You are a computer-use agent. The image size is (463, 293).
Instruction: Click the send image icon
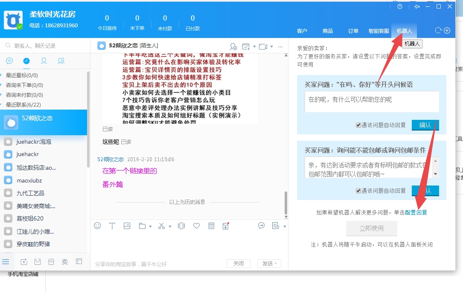click(x=127, y=226)
